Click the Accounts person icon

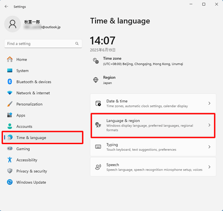(x=10, y=126)
